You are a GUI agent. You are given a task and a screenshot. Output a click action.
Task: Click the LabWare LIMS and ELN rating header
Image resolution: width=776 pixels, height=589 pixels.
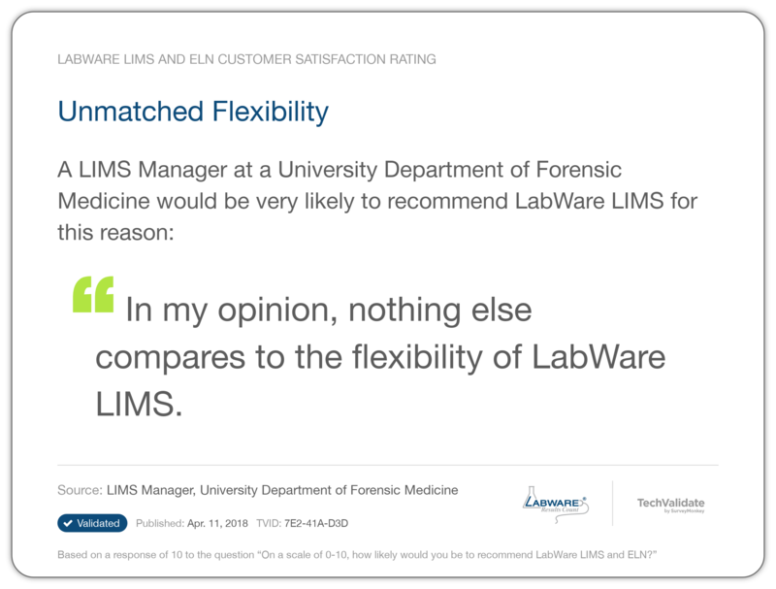click(246, 59)
